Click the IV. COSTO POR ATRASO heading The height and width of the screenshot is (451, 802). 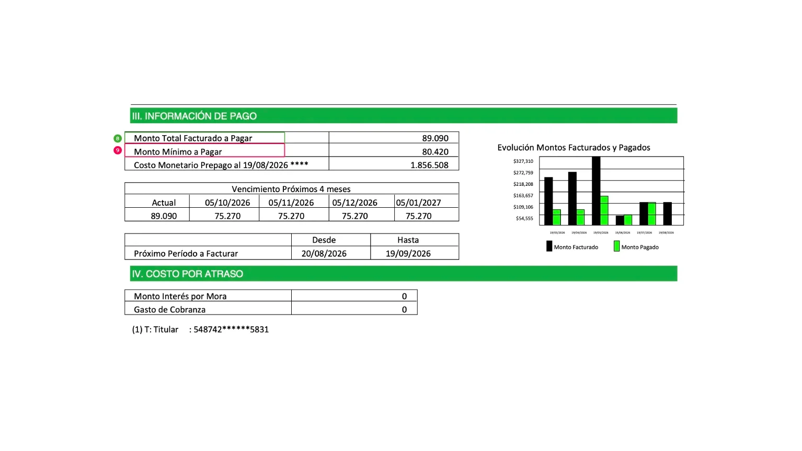(188, 274)
